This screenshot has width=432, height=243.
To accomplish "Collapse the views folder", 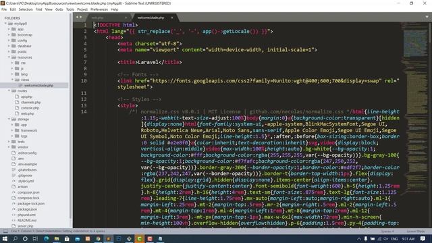I will [12, 80].
